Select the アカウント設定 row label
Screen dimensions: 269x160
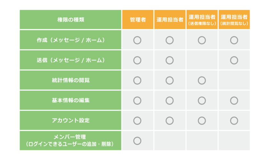[x=70, y=120]
